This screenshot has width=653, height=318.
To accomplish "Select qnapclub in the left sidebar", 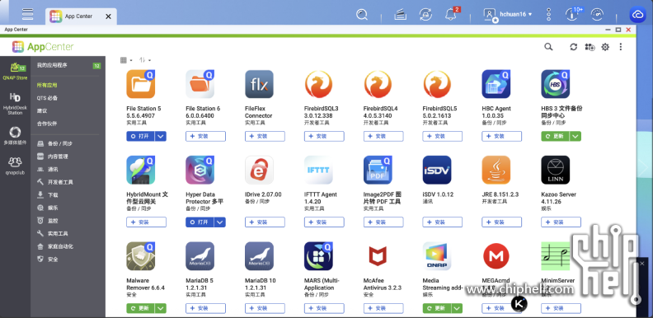I will [15, 166].
